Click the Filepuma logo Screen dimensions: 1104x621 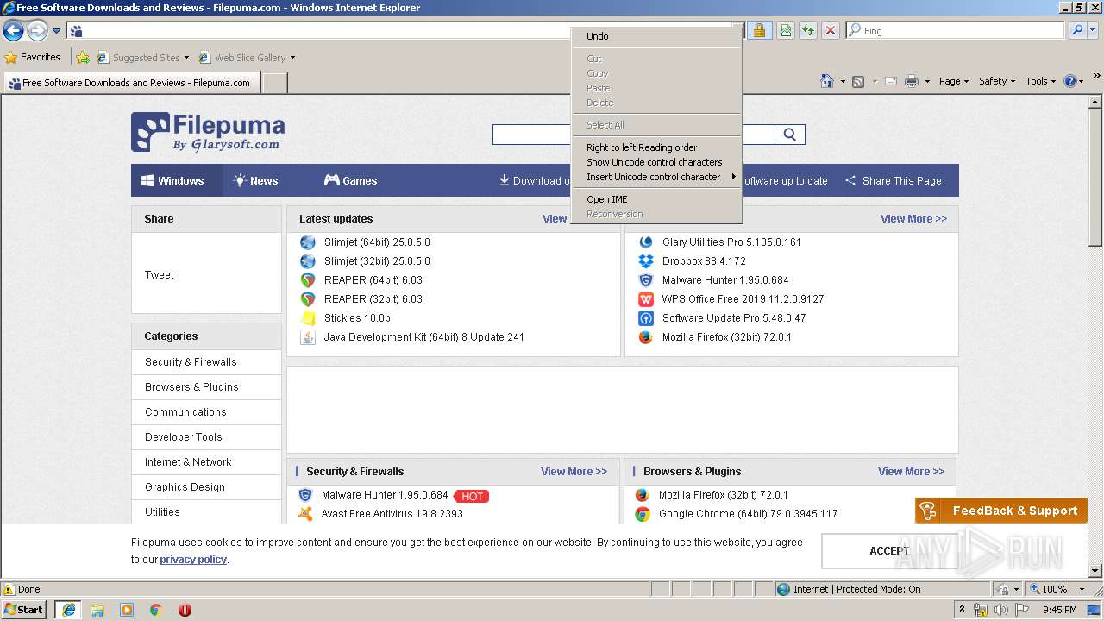pyautogui.click(x=208, y=132)
